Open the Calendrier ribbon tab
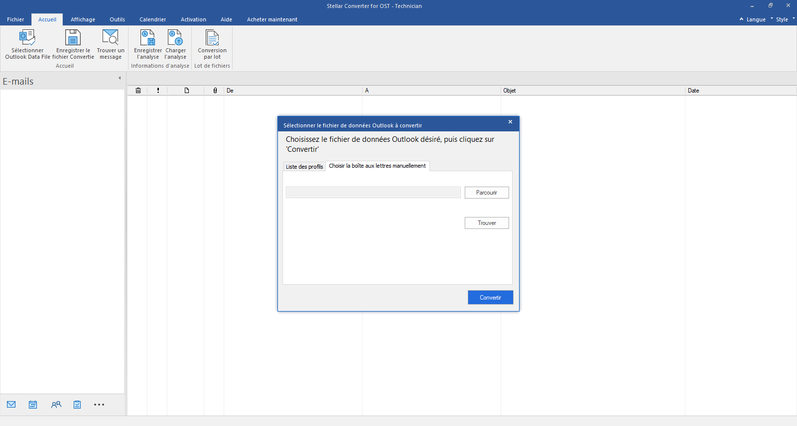The image size is (797, 426). (152, 19)
